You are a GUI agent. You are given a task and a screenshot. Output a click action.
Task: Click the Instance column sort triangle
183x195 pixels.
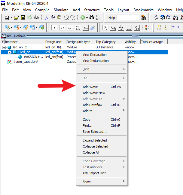pos(2,41)
